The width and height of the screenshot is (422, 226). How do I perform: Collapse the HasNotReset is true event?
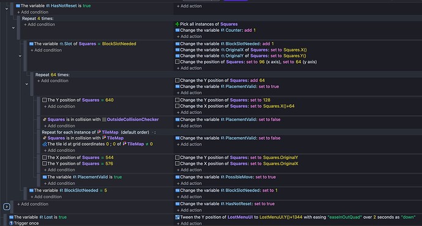pyautogui.click(x=7, y=9)
